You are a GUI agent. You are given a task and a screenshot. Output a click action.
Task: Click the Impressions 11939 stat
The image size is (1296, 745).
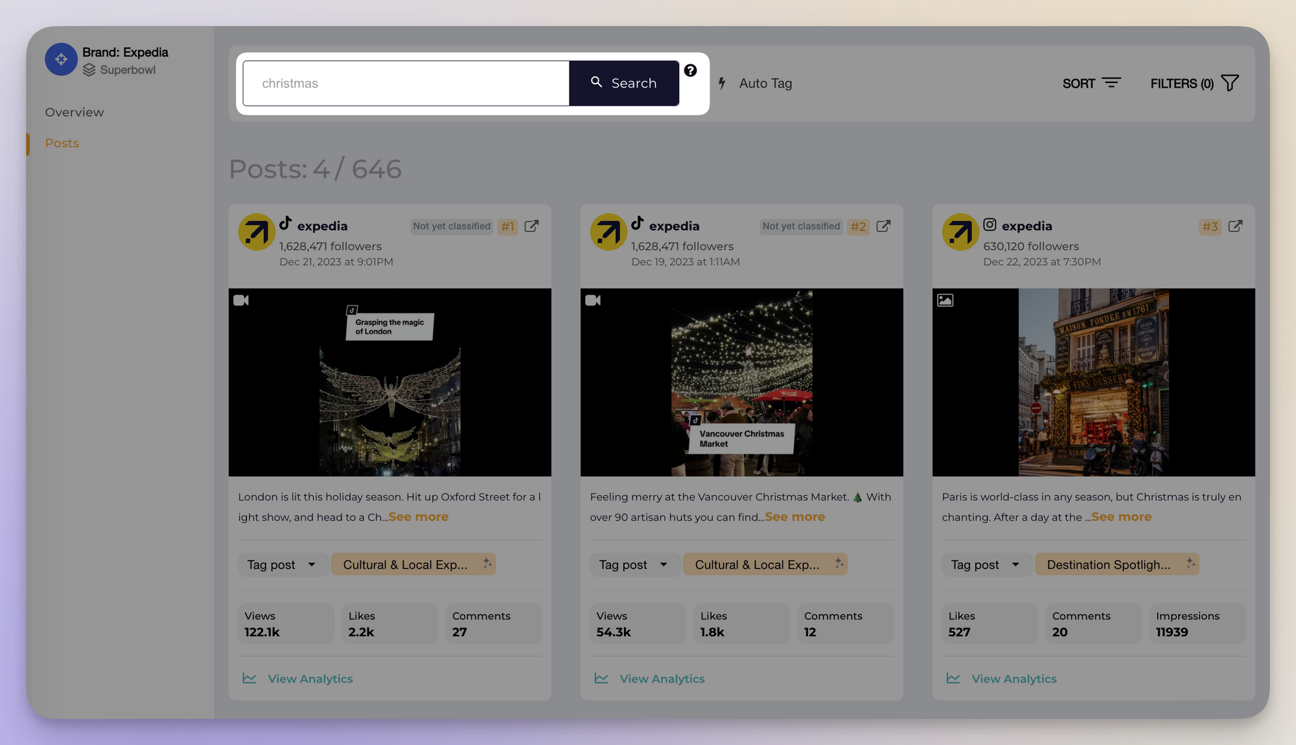[1198, 624]
